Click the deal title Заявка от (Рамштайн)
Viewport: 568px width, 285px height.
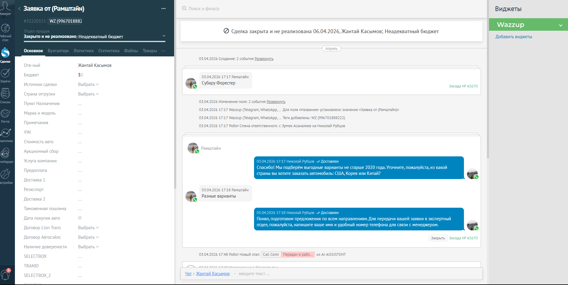(x=54, y=9)
